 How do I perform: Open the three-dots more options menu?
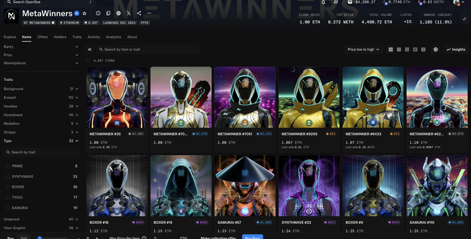149,13
